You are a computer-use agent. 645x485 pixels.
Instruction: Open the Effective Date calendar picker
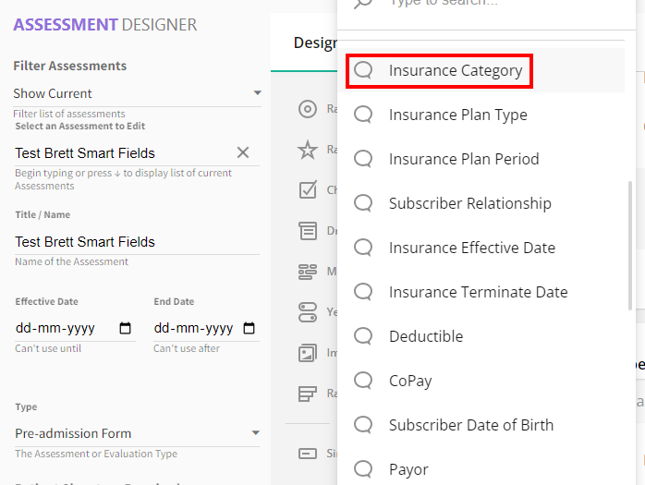(x=126, y=328)
